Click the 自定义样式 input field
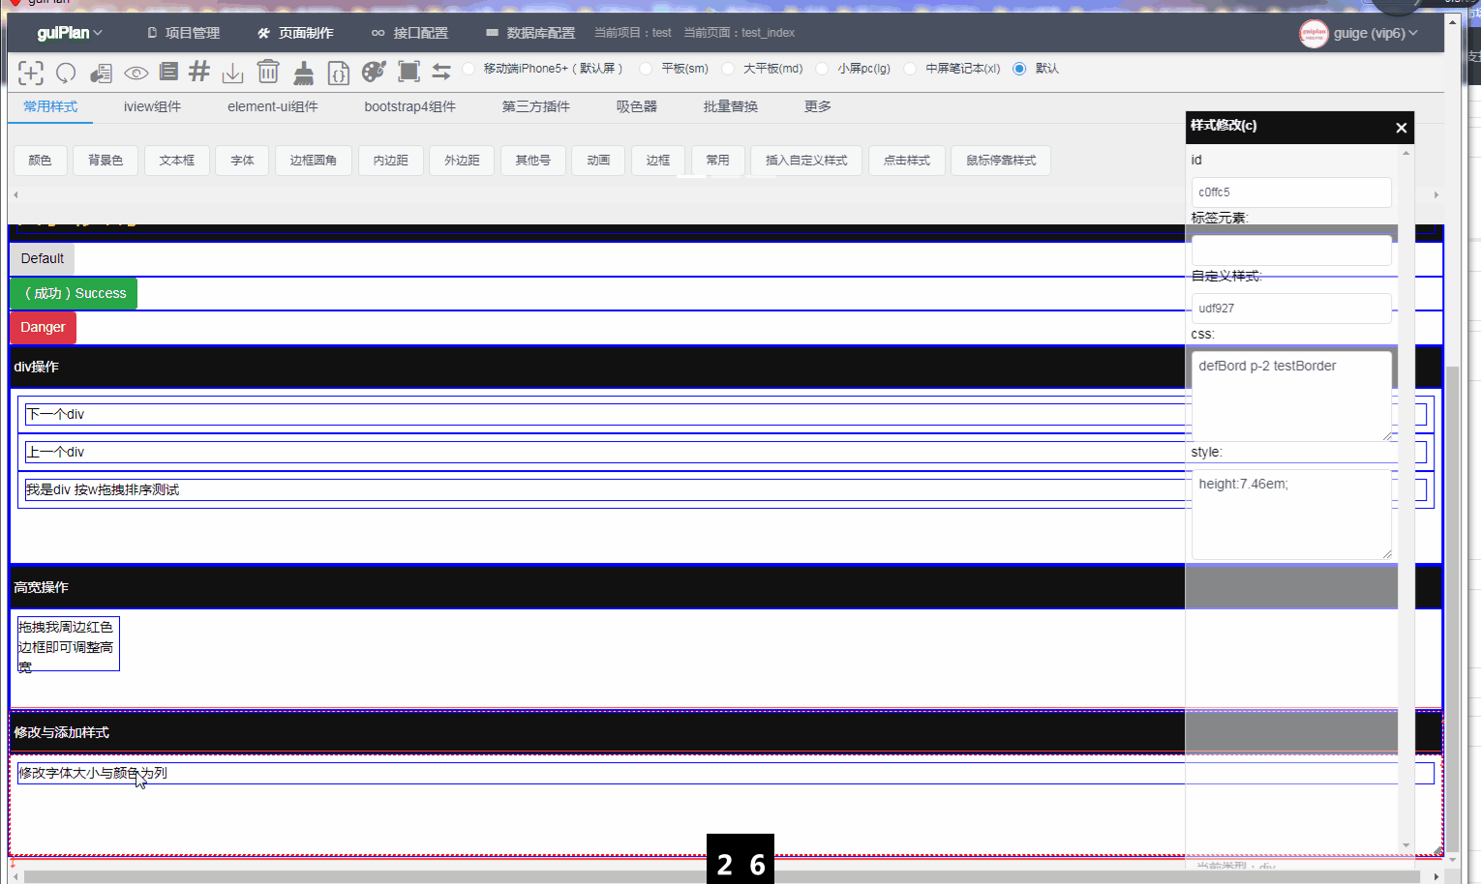This screenshot has height=884, width=1481. pos(1291,309)
